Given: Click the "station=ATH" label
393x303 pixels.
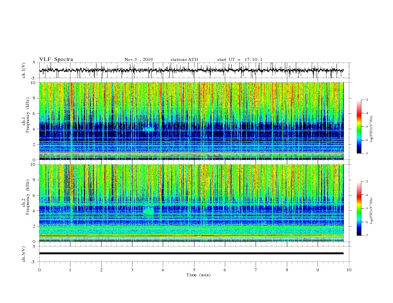Looking at the screenshot, I should (184, 59).
